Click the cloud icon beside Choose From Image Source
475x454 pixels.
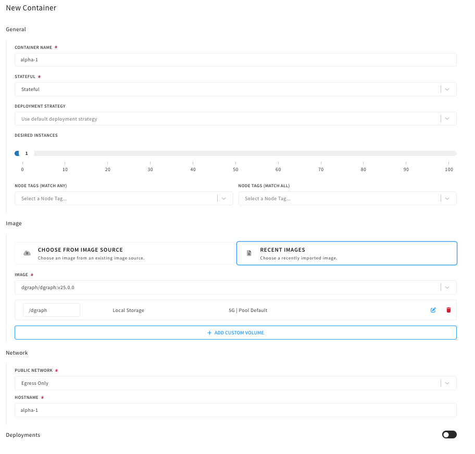point(27,253)
